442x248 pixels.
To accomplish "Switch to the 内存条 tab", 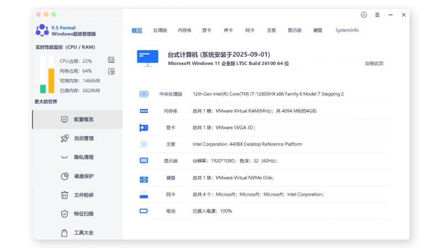I will (x=185, y=30).
